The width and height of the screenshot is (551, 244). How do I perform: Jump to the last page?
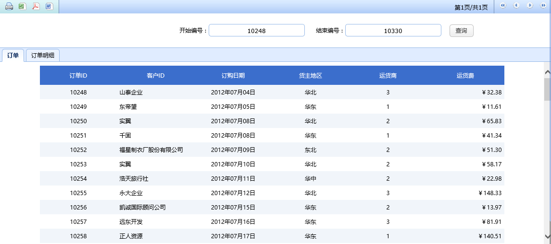tap(543, 6)
